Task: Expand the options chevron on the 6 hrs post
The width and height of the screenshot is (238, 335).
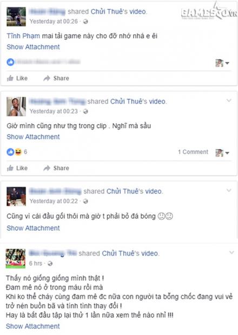Action: tap(232, 252)
